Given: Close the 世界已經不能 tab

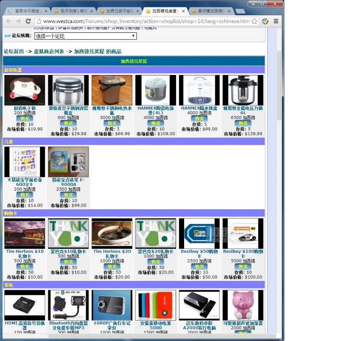Looking at the screenshot, I should point(137,11).
